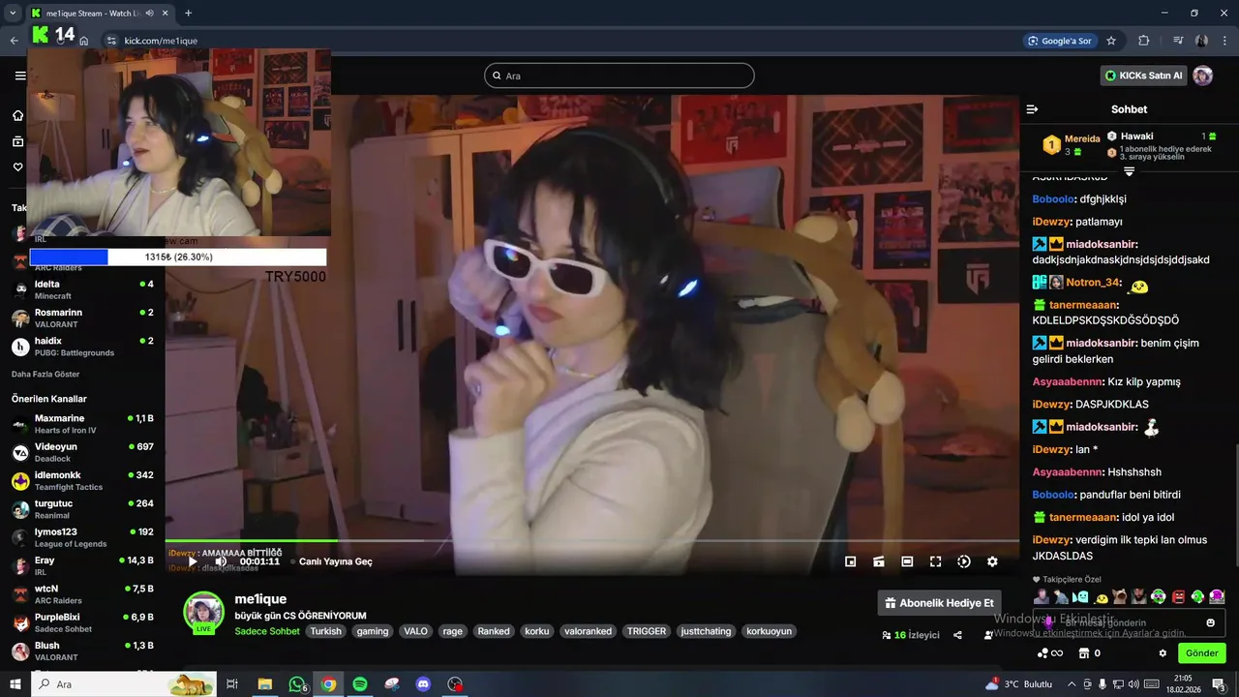Select the gaming tag
Screen dimensions: 1239x697
[372, 631]
